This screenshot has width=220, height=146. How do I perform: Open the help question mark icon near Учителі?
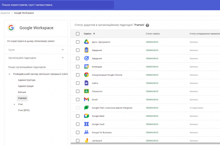tap(147, 25)
